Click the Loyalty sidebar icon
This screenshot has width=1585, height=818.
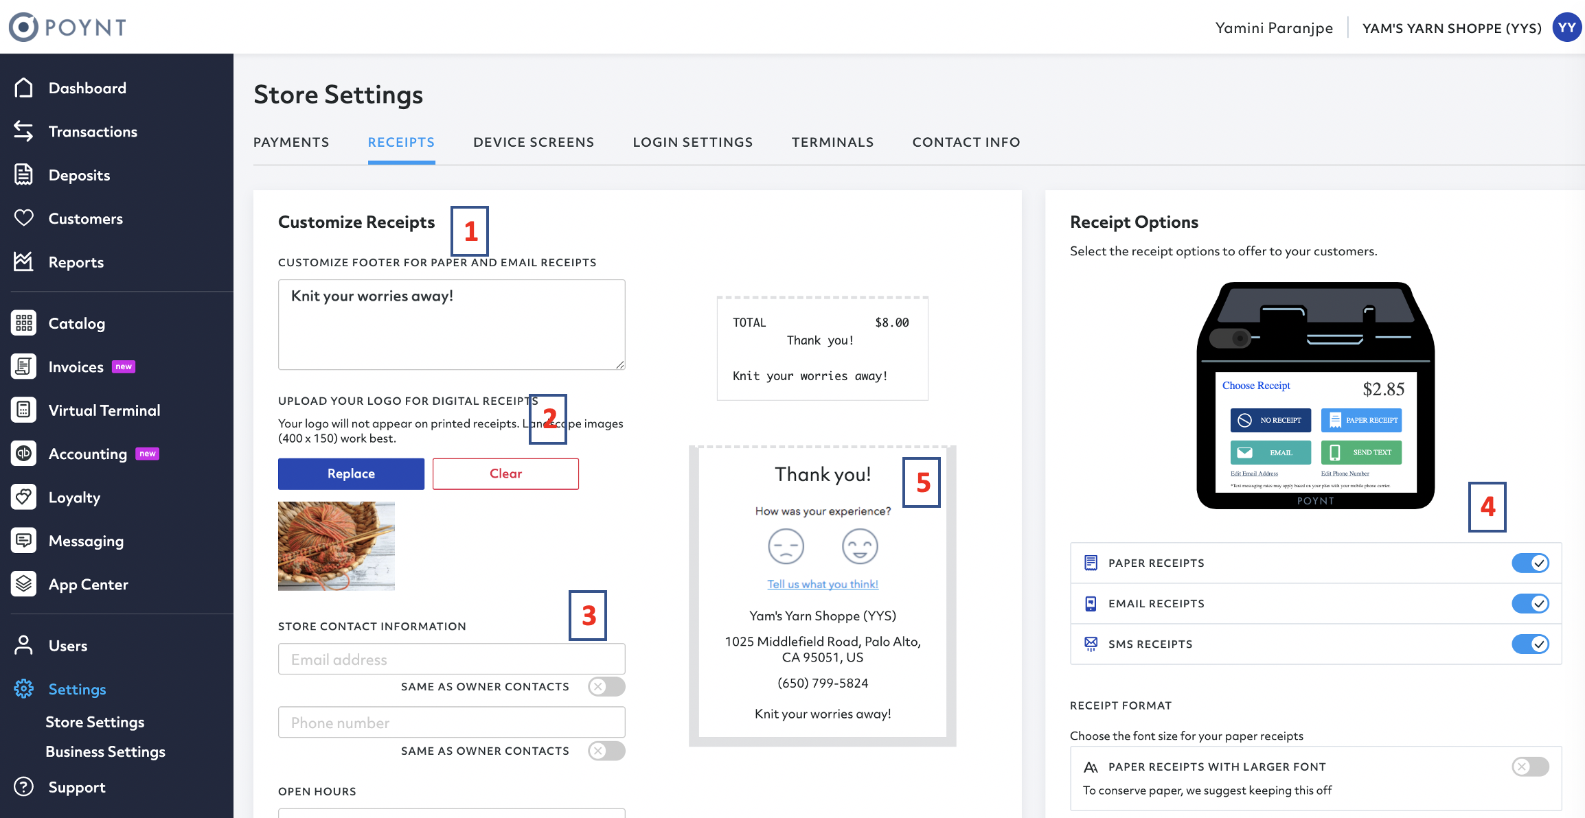(x=26, y=497)
